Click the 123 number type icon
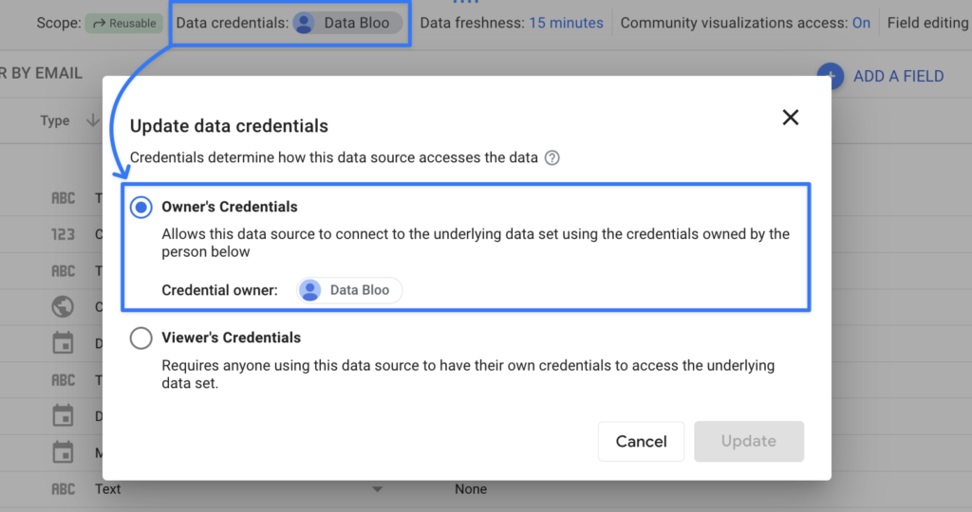The width and height of the screenshot is (972, 512). [64, 234]
